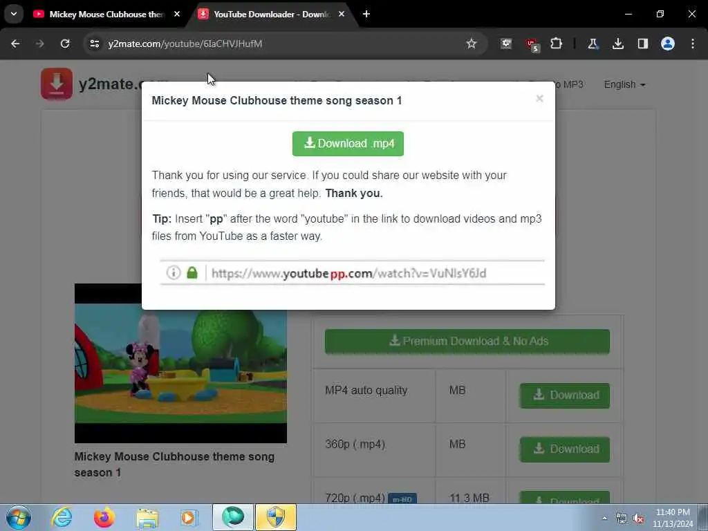Click the 11.3 MB file size cell
Viewport: 708px width, 531px height.
tap(469, 498)
